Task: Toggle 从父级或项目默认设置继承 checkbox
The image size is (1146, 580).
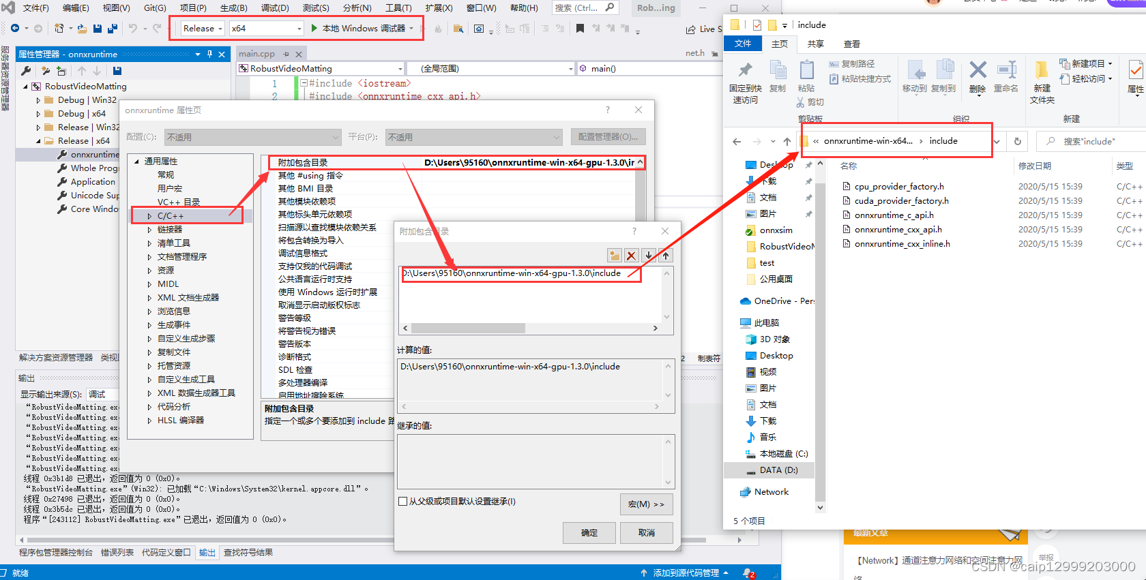Action: [x=403, y=502]
